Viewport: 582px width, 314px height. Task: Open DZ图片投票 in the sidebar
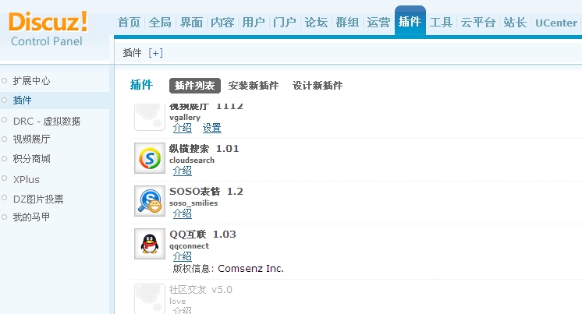click(x=38, y=199)
